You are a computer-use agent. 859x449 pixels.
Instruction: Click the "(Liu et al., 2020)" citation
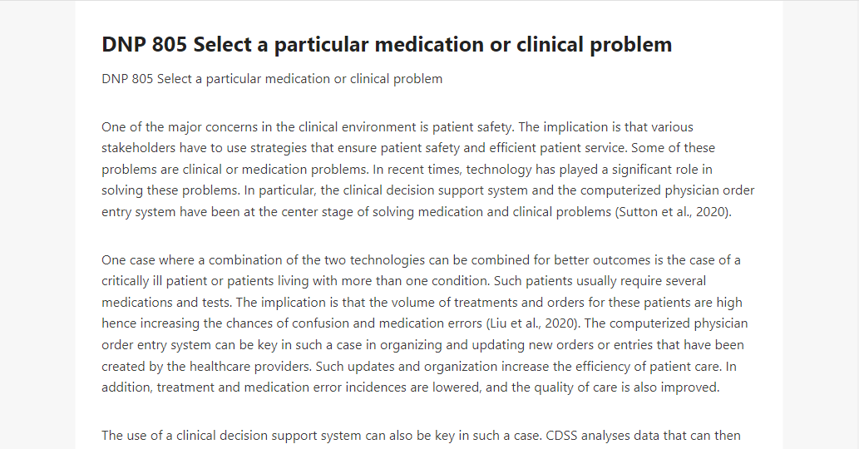point(533,323)
